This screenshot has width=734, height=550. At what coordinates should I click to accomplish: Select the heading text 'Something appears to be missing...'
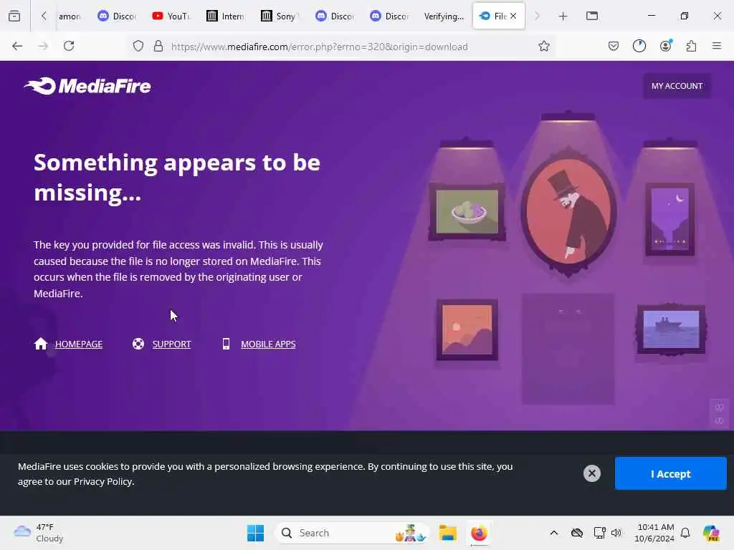tap(177, 178)
